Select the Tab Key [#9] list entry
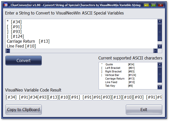 (x=117, y=86)
